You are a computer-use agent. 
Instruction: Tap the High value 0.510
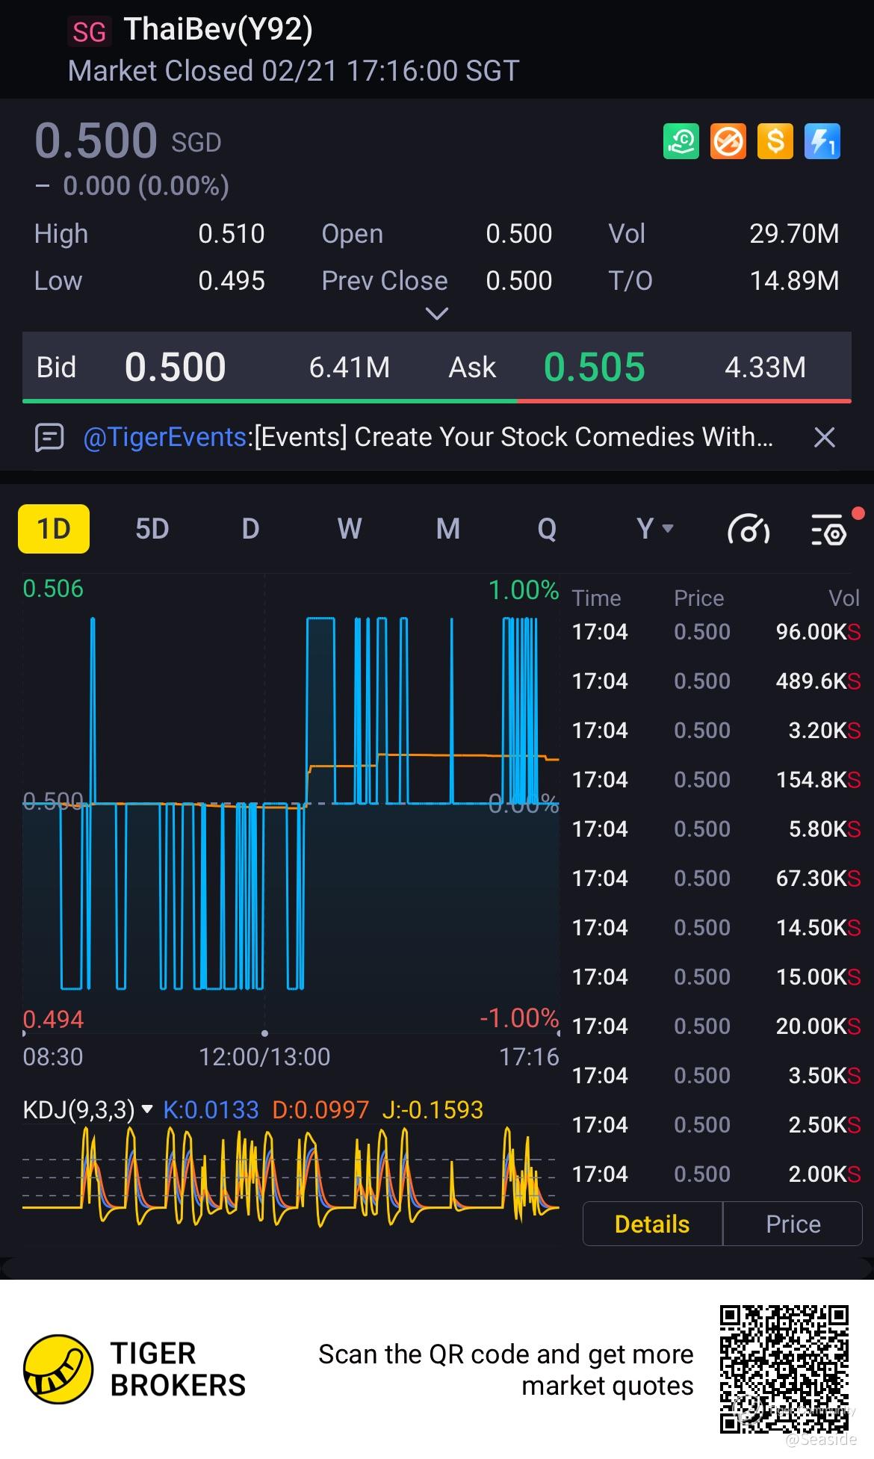tap(232, 234)
